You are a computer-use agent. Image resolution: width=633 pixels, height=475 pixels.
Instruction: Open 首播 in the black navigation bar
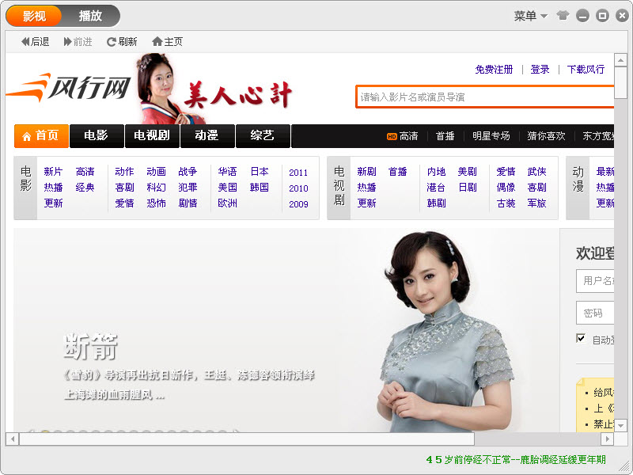445,136
